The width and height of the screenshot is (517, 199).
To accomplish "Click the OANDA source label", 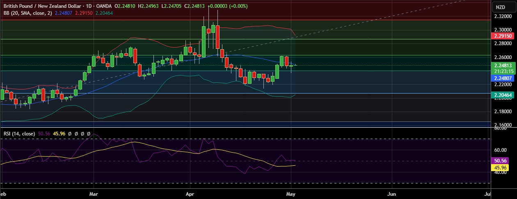I will click(x=103, y=7).
